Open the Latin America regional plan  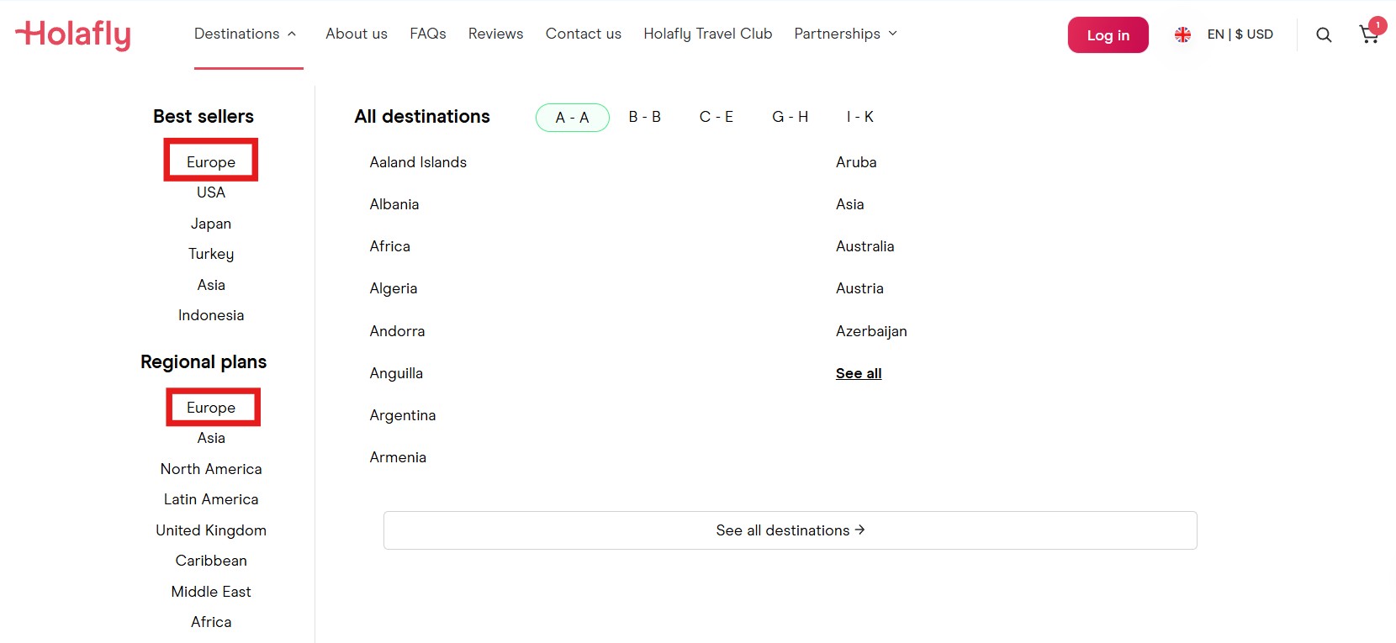point(211,499)
